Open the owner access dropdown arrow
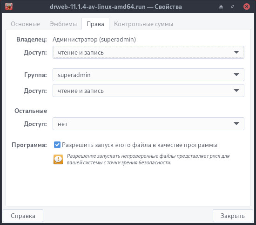Screen dimensions: 256x225 236,52
